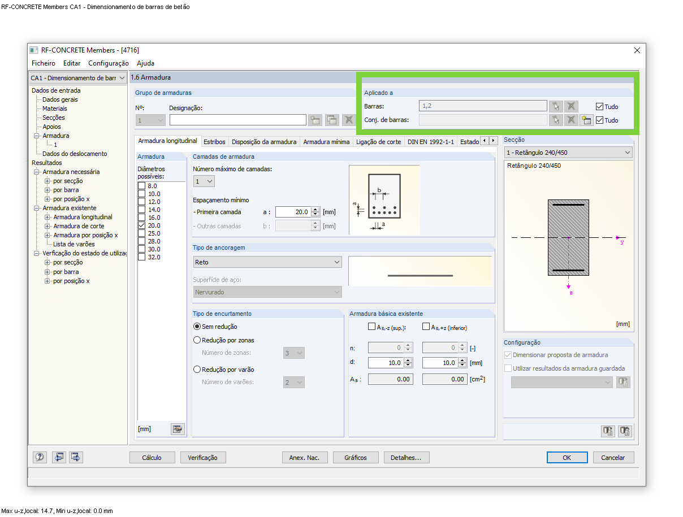The height and width of the screenshot is (517, 683).
Task: Open the Configuração menu
Action: coord(109,63)
